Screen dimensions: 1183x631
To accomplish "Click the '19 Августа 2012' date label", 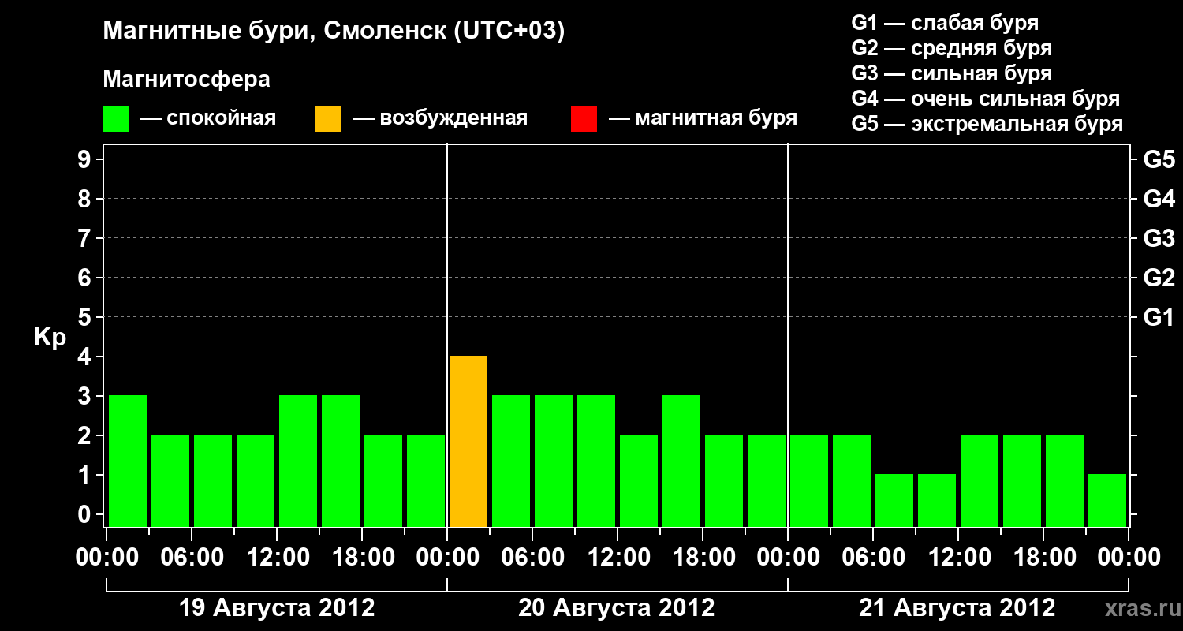I will tap(278, 608).
